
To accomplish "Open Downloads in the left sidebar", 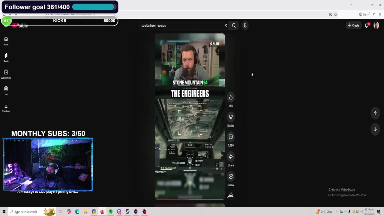I will (x=6, y=108).
